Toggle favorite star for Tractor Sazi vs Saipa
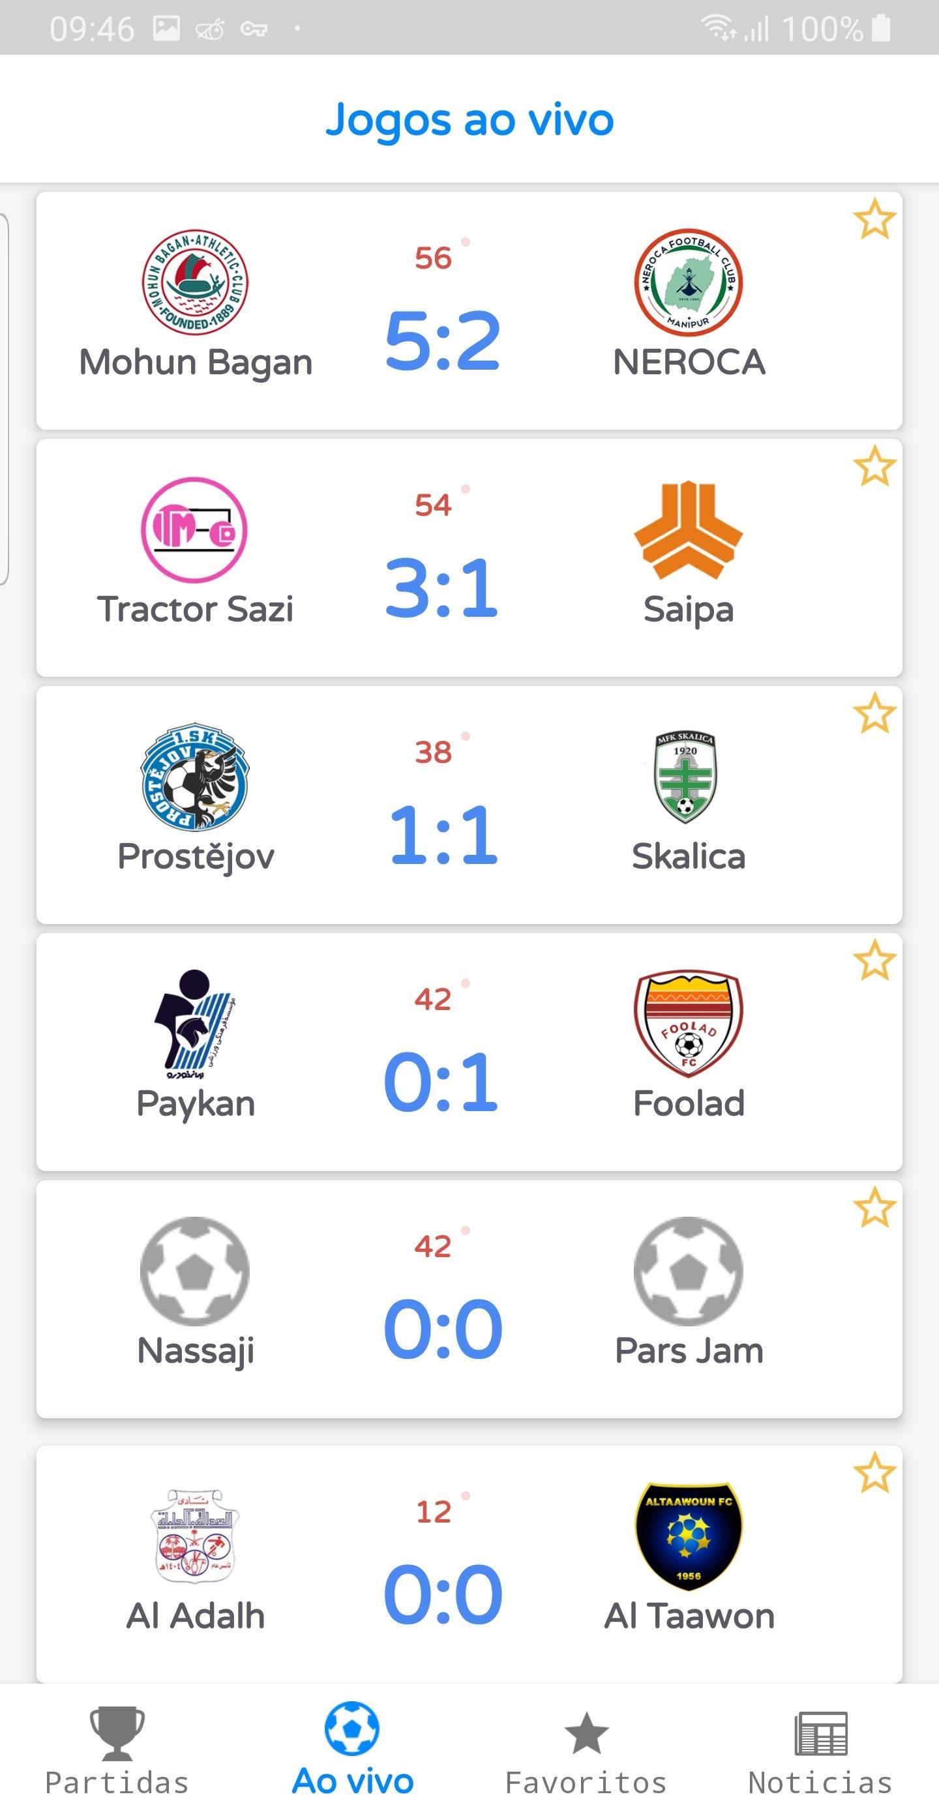This screenshot has width=939, height=1816. 874,466
